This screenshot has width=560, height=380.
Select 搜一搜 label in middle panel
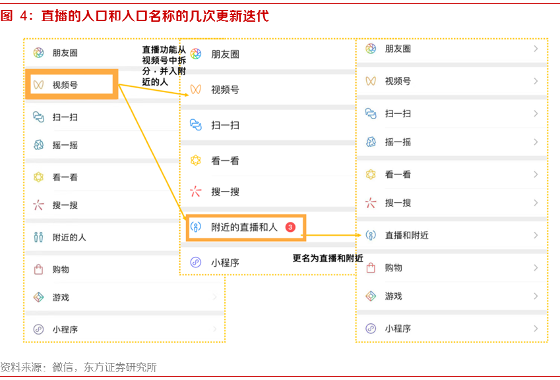pyautogui.click(x=225, y=192)
